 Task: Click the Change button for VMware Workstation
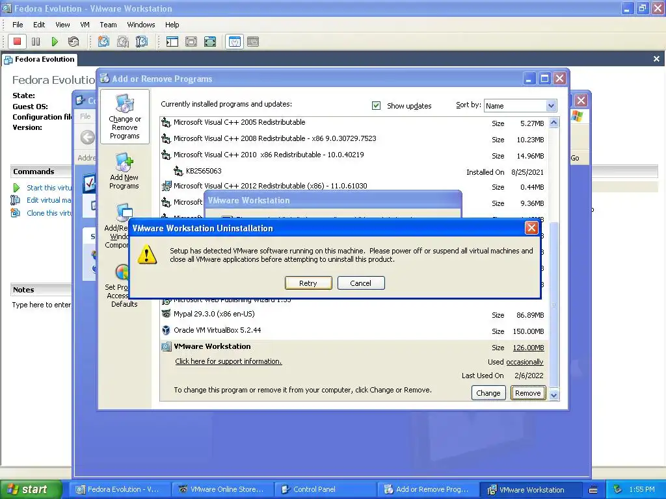(x=488, y=393)
